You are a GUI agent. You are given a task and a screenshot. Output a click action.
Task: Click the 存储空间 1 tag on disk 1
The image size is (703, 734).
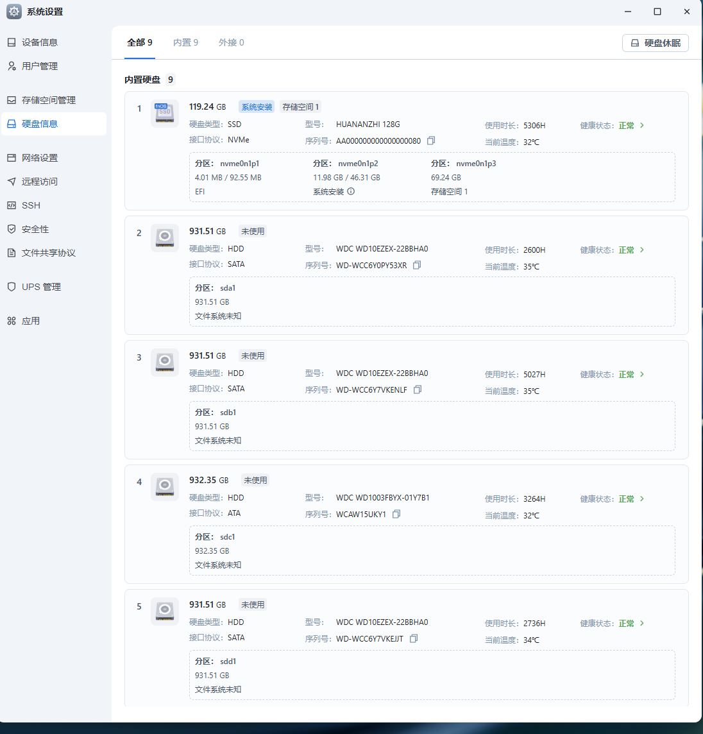pyautogui.click(x=300, y=107)
